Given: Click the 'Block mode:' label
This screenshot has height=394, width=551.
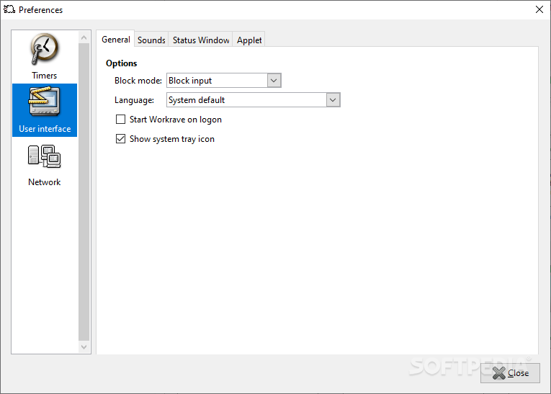Looking at the screenshot, I should pos(138,81).
